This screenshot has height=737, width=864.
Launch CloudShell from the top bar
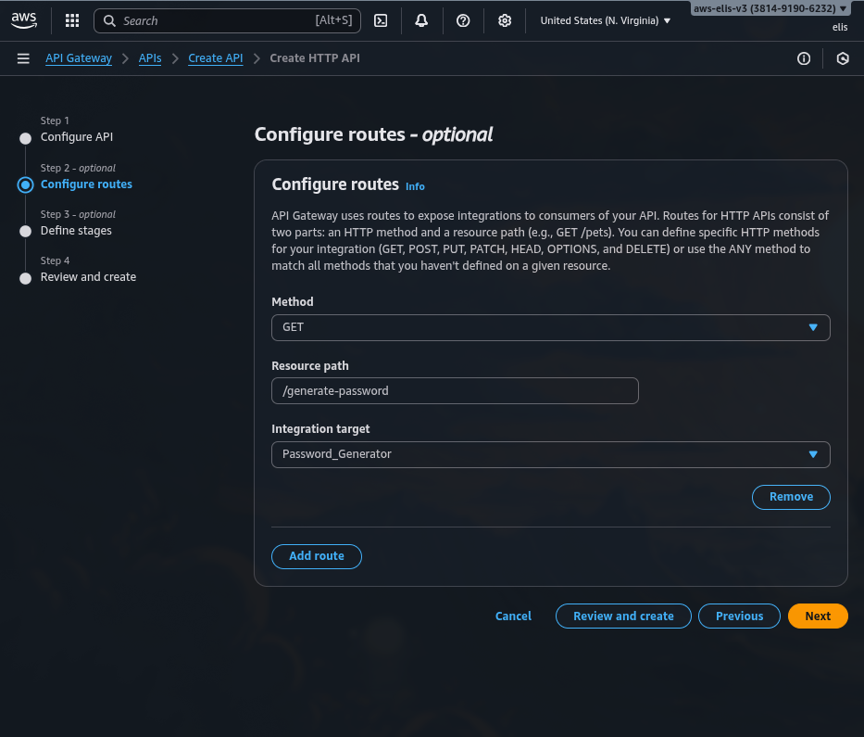coord(381,20)
